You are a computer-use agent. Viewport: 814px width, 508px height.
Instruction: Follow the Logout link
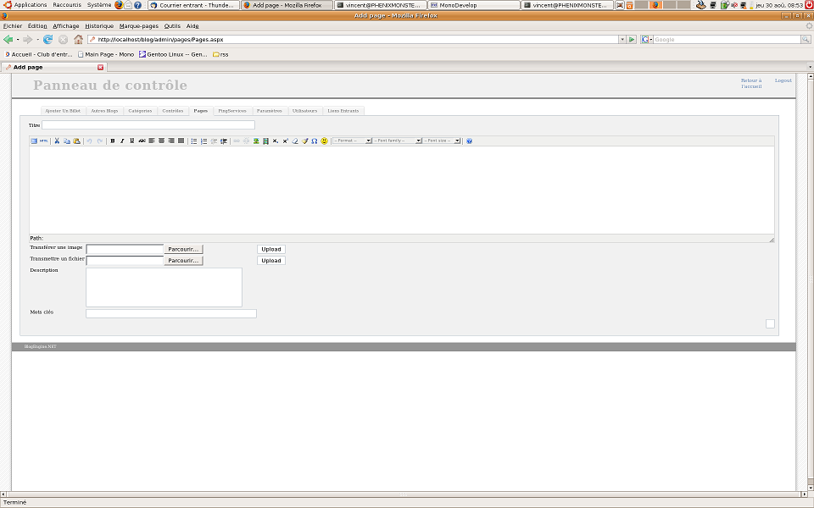coord(783,80)
